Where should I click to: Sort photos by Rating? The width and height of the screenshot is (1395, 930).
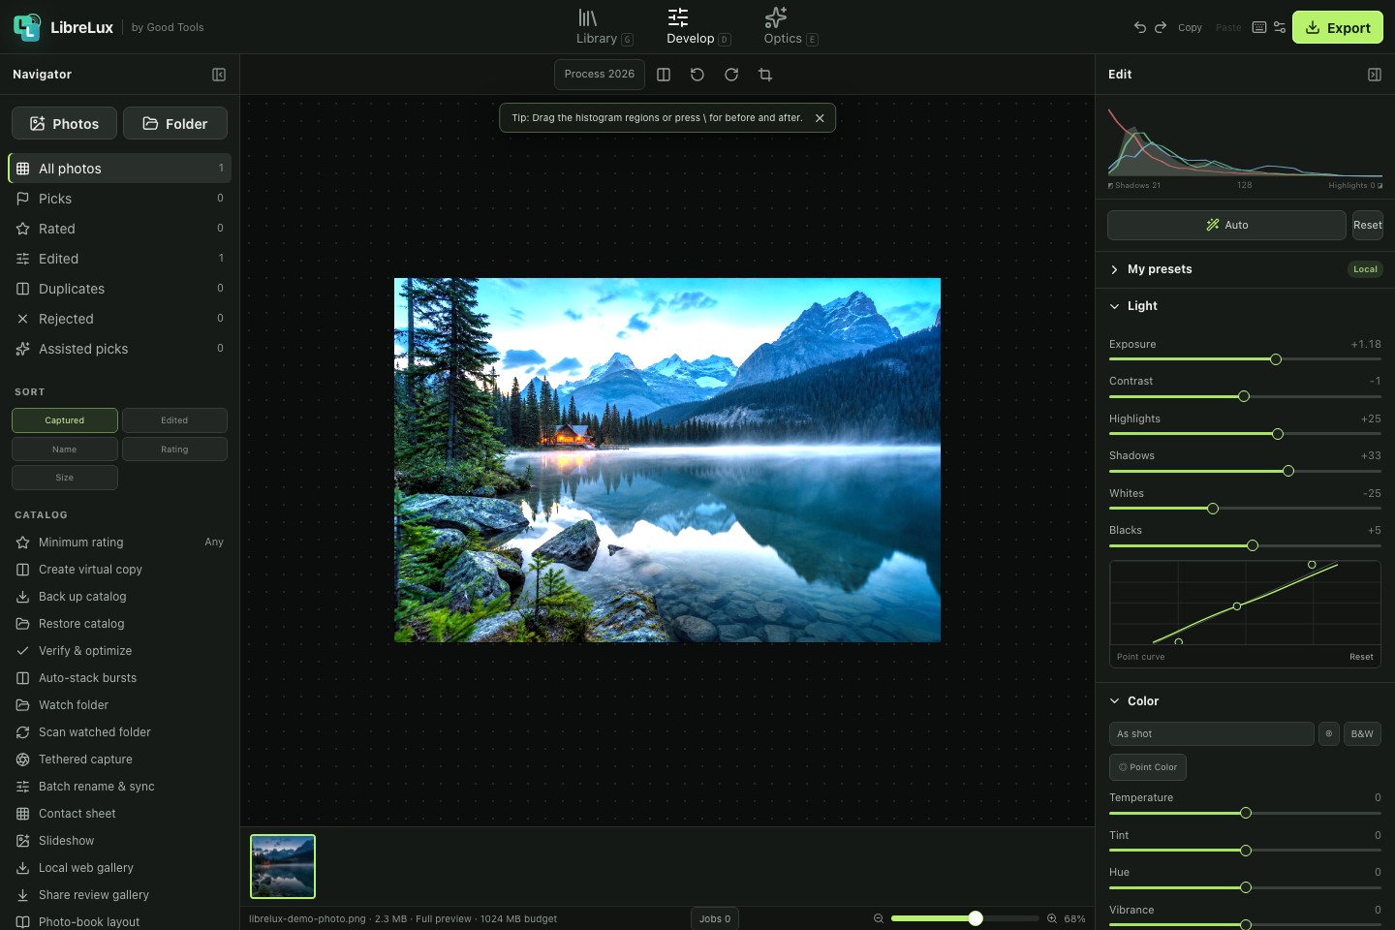[x=174, y=449]
